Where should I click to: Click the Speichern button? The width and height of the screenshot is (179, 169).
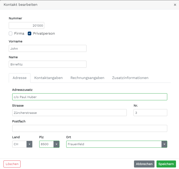(166, 164)
